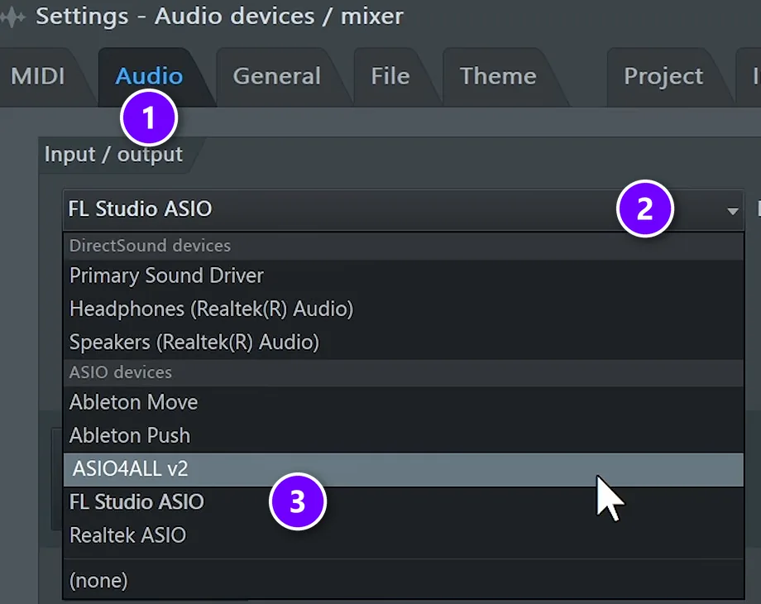Select Headphones (Realtek(R) Audio) device
The height and width of the screenshot is (604, 761).
(404, 309)
